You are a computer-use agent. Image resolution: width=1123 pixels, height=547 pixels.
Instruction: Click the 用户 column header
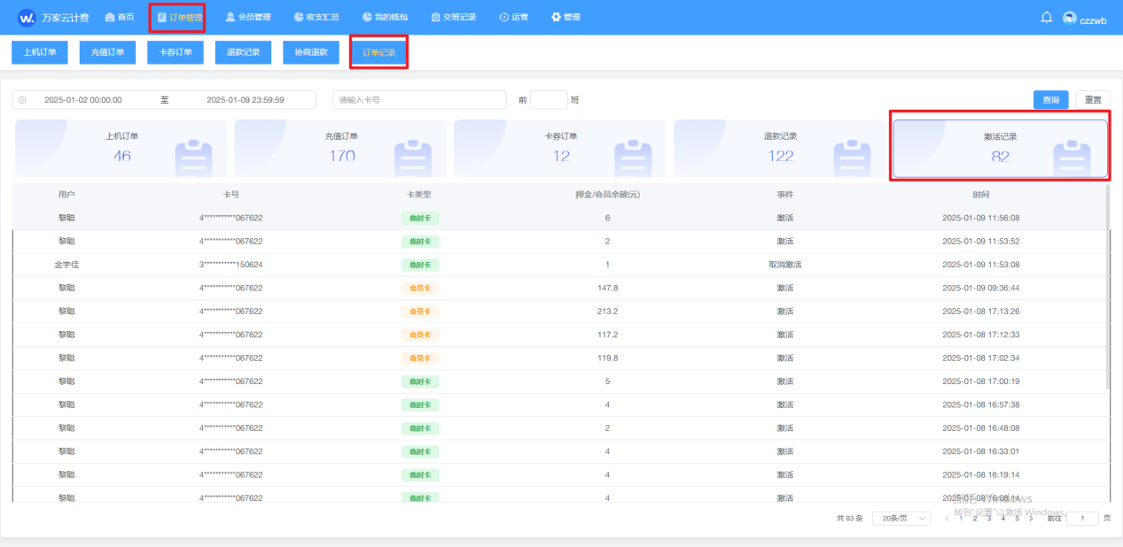point(66,194)
